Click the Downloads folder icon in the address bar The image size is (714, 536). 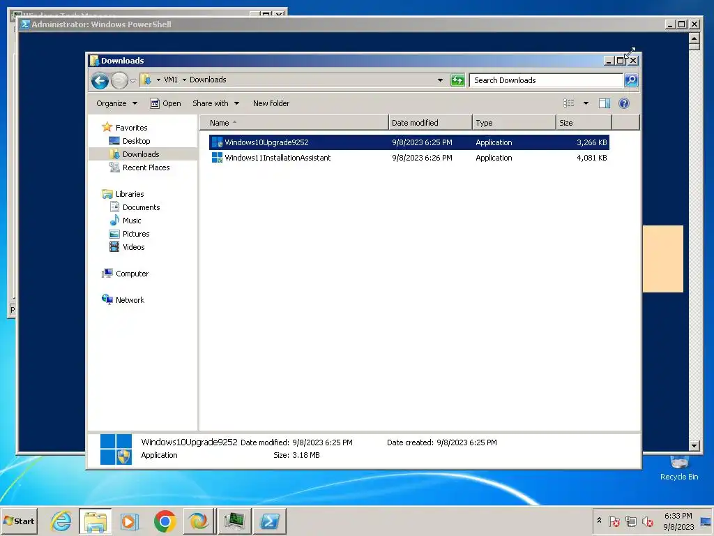coord(146,80)
